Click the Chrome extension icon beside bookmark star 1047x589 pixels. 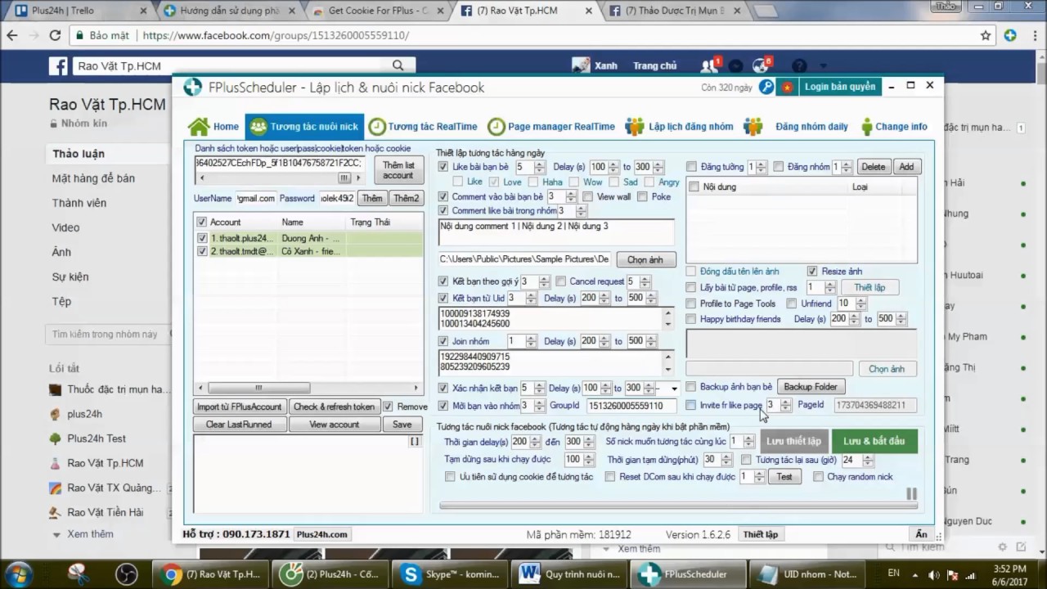pyautogui.click(x=1011, y=36)
